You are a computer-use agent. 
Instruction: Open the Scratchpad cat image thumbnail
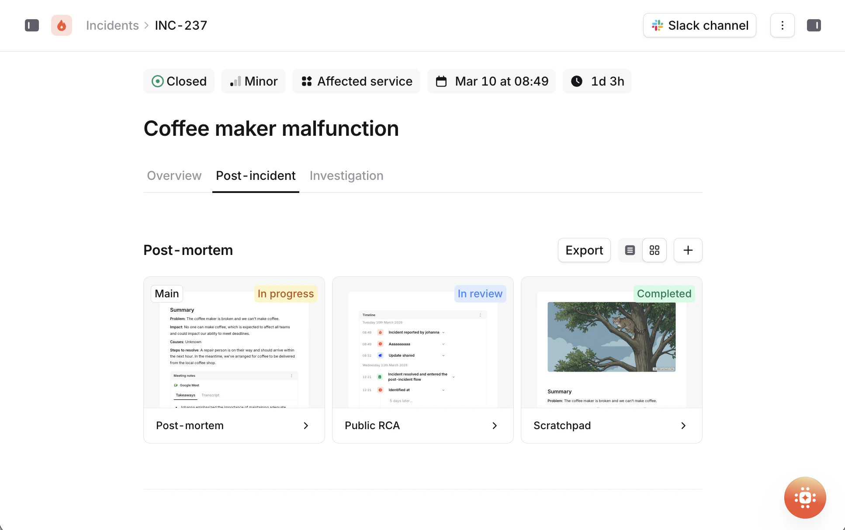click(612, 337)
